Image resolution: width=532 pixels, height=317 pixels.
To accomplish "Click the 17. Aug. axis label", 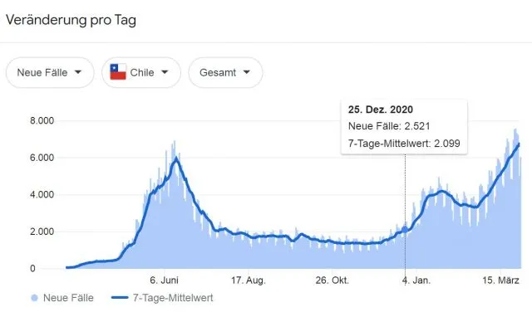I will coord(249,280).
